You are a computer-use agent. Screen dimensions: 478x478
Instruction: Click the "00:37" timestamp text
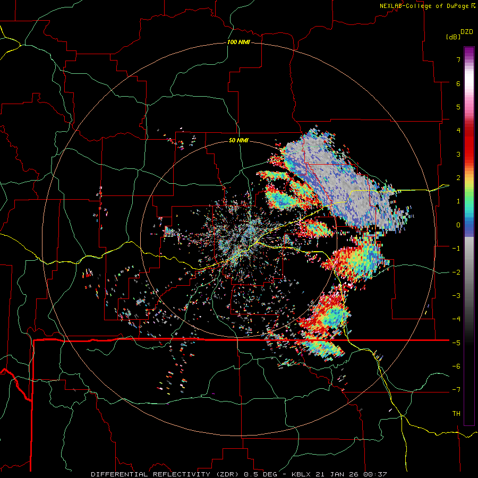click(376, 474)
